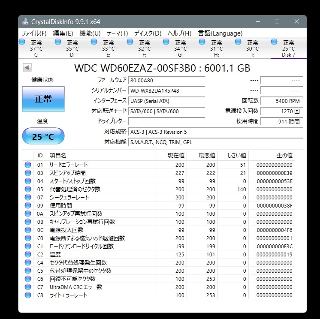The width and height of the screenshot is (320, 319).
Task: Click the ID column header
Action: coord(40,155)
